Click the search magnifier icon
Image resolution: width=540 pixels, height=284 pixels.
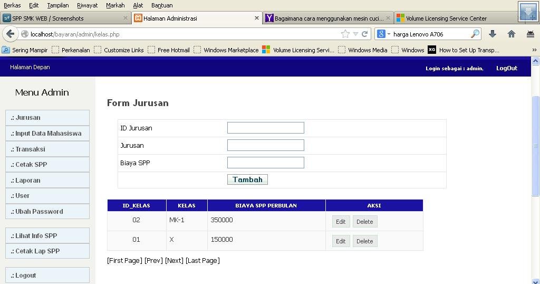pos(475,34)
